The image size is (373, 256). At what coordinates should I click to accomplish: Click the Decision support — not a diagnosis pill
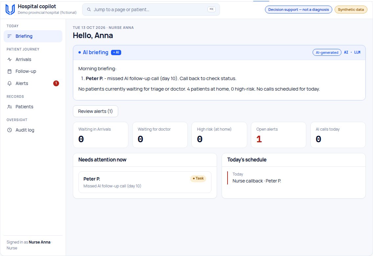(298, 10)
